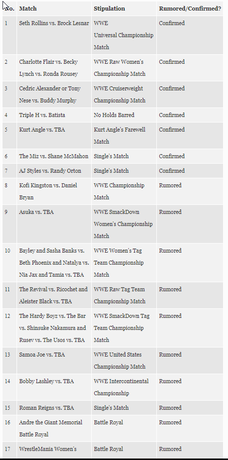The image size is (228, 460).
Task: Click the Rumored/Confirmed? column header
Action: pyautogui.click(x=190, y=9)
